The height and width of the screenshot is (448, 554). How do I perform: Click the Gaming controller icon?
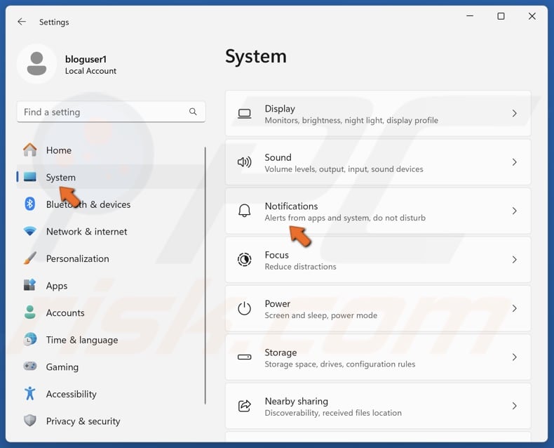click(x=30, y=367)
